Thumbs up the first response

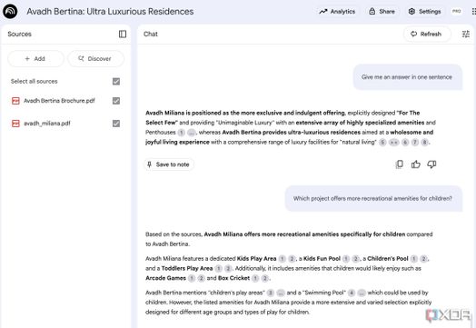click(x=415, y=164)
